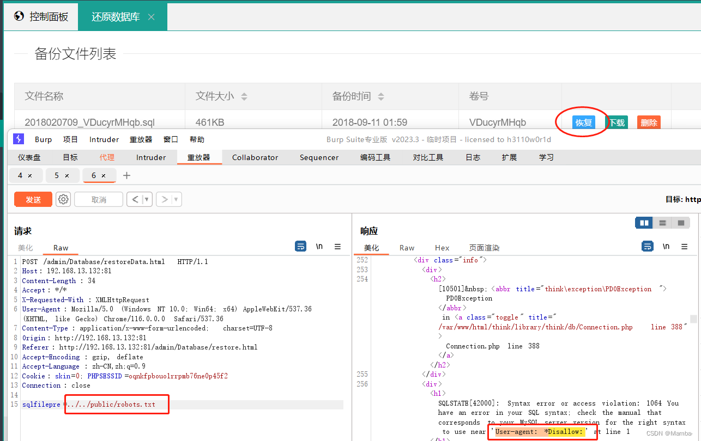Select combined tabbed layout view icon
This screenshot has height=441, width=701.
pos(681,223)
